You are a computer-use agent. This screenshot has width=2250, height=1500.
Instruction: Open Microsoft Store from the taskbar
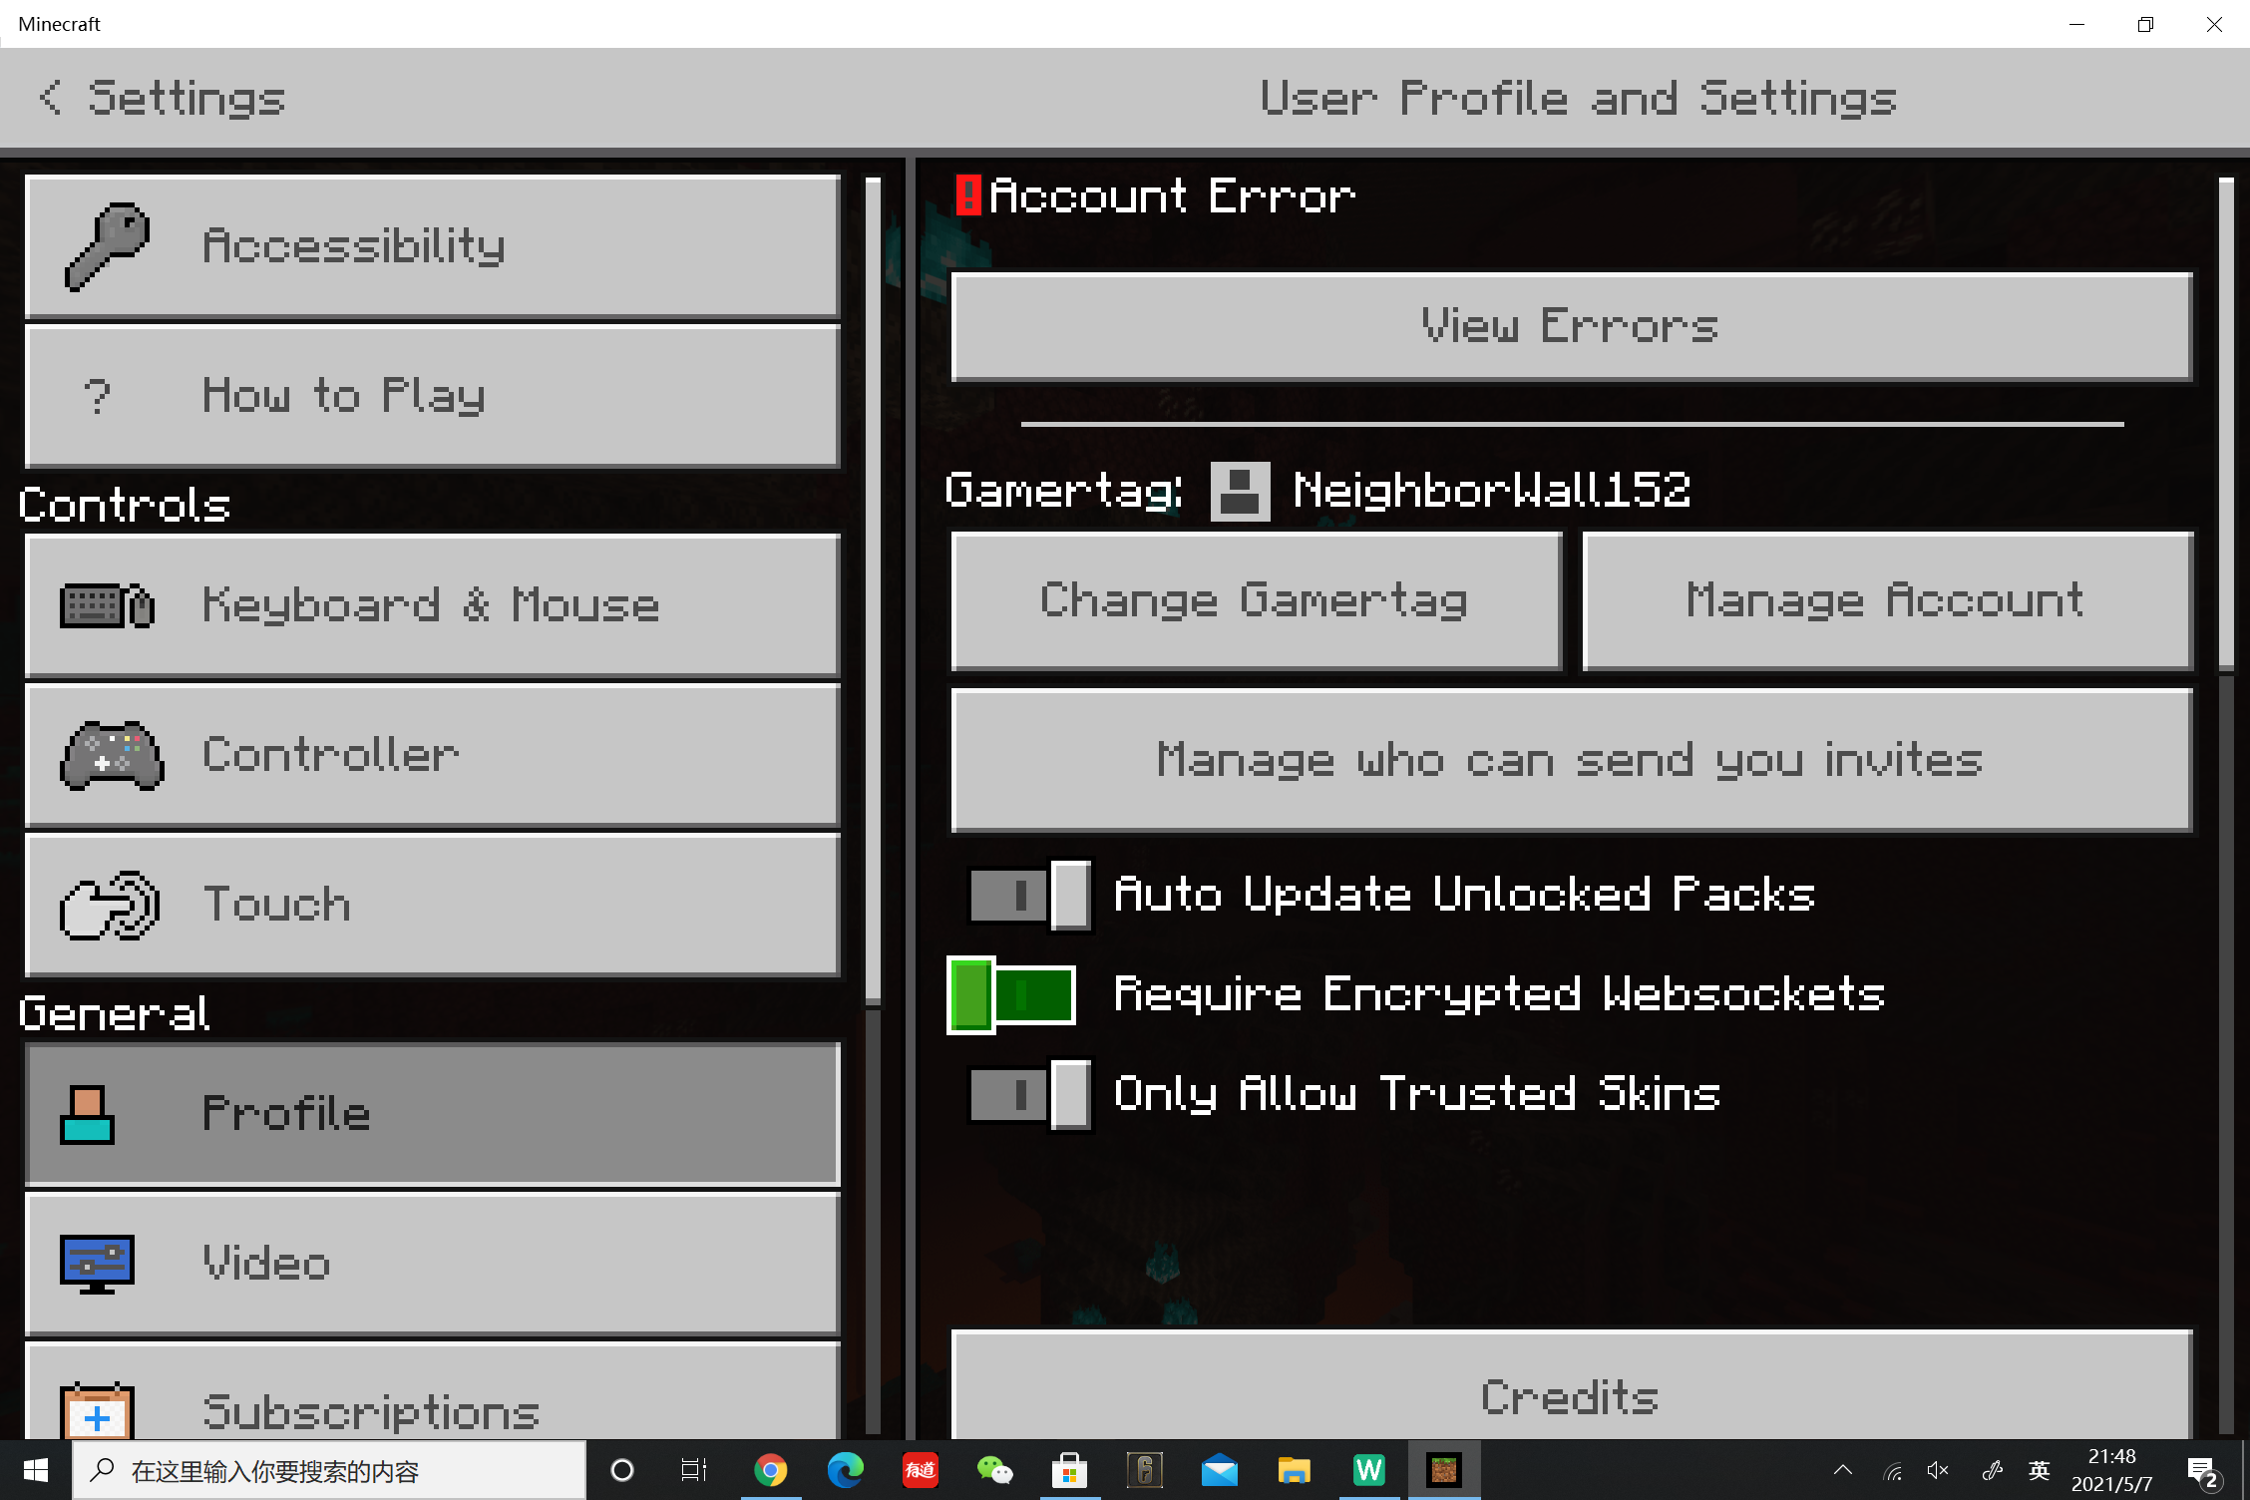[x=1069, y=1470]
